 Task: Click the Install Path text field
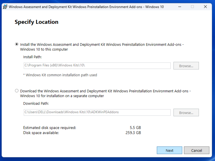click(97, 66)
